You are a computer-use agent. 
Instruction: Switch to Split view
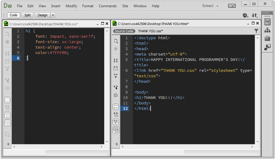tap(27, 15)
